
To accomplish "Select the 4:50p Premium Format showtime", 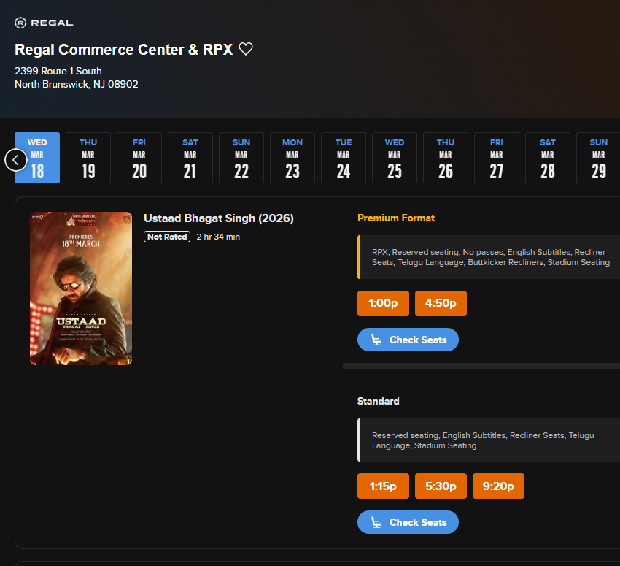I will [x=441, y=303].
